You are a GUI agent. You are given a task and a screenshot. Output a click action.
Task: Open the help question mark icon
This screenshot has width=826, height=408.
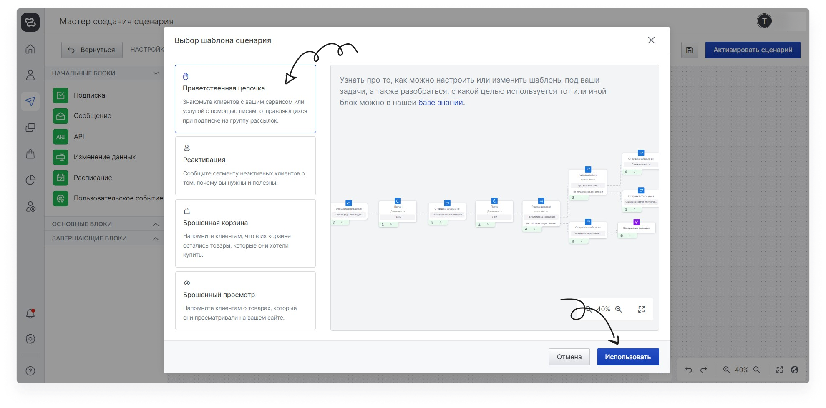(30, 371)
